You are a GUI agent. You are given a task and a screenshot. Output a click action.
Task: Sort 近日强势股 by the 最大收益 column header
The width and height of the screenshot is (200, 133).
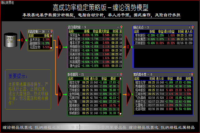pos(105,31)
